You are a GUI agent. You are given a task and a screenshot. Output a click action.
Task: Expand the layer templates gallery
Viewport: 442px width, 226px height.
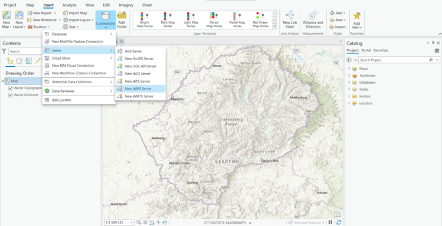(274, 27)
